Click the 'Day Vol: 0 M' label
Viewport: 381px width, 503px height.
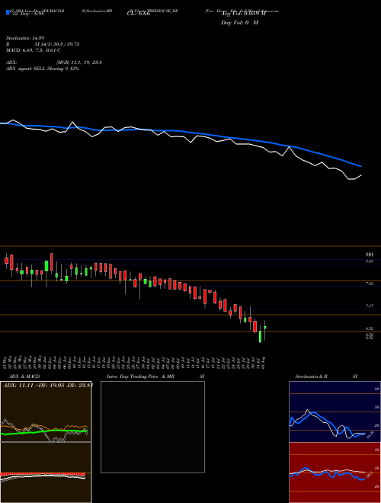click(x=239, y=22)
